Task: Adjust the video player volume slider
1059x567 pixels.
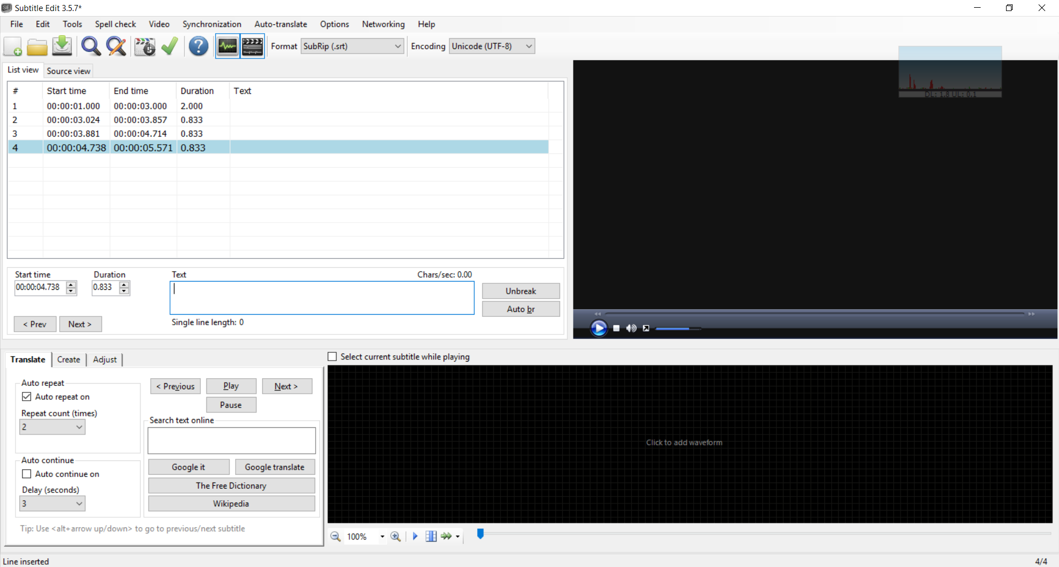Action: click(679, 328)
